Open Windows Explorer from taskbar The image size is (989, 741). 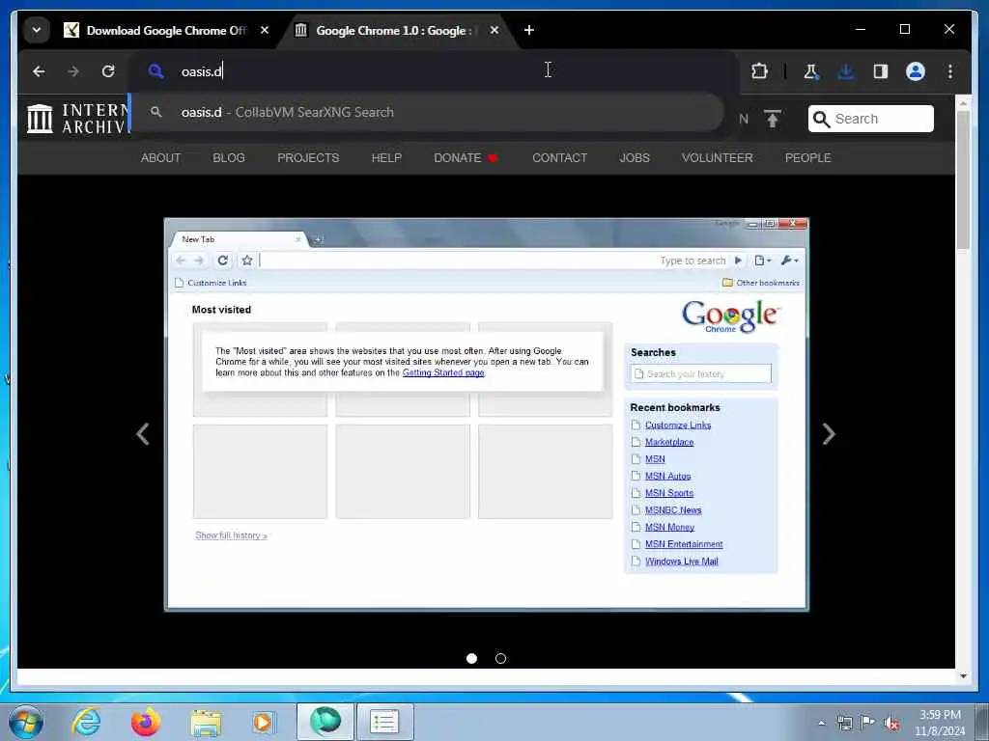206,723
